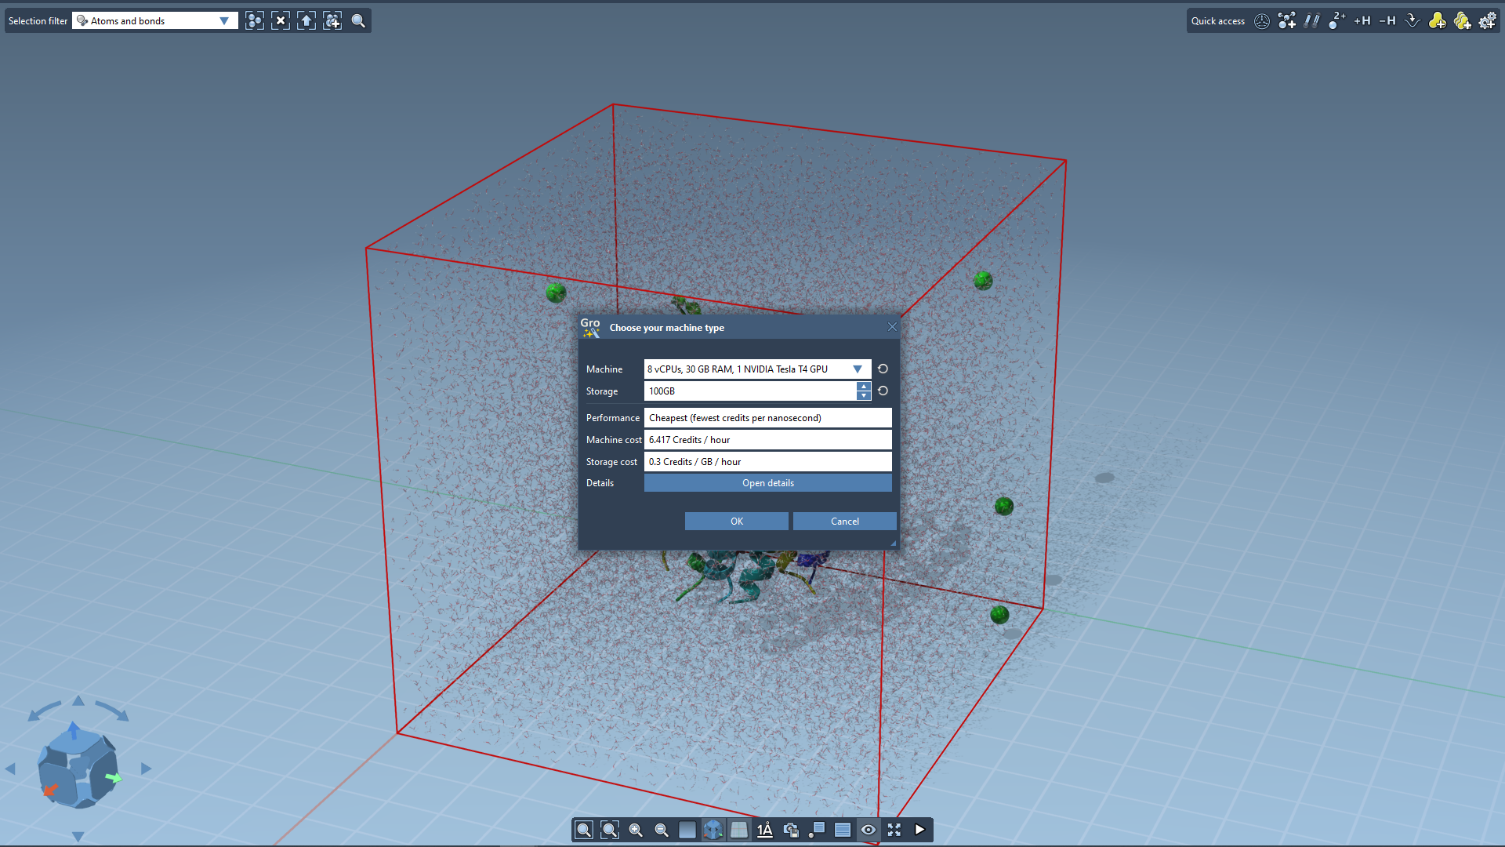Click the add hydrogens +H icon
Viewport: 1505px width, 847px height.
point(1362,21)
